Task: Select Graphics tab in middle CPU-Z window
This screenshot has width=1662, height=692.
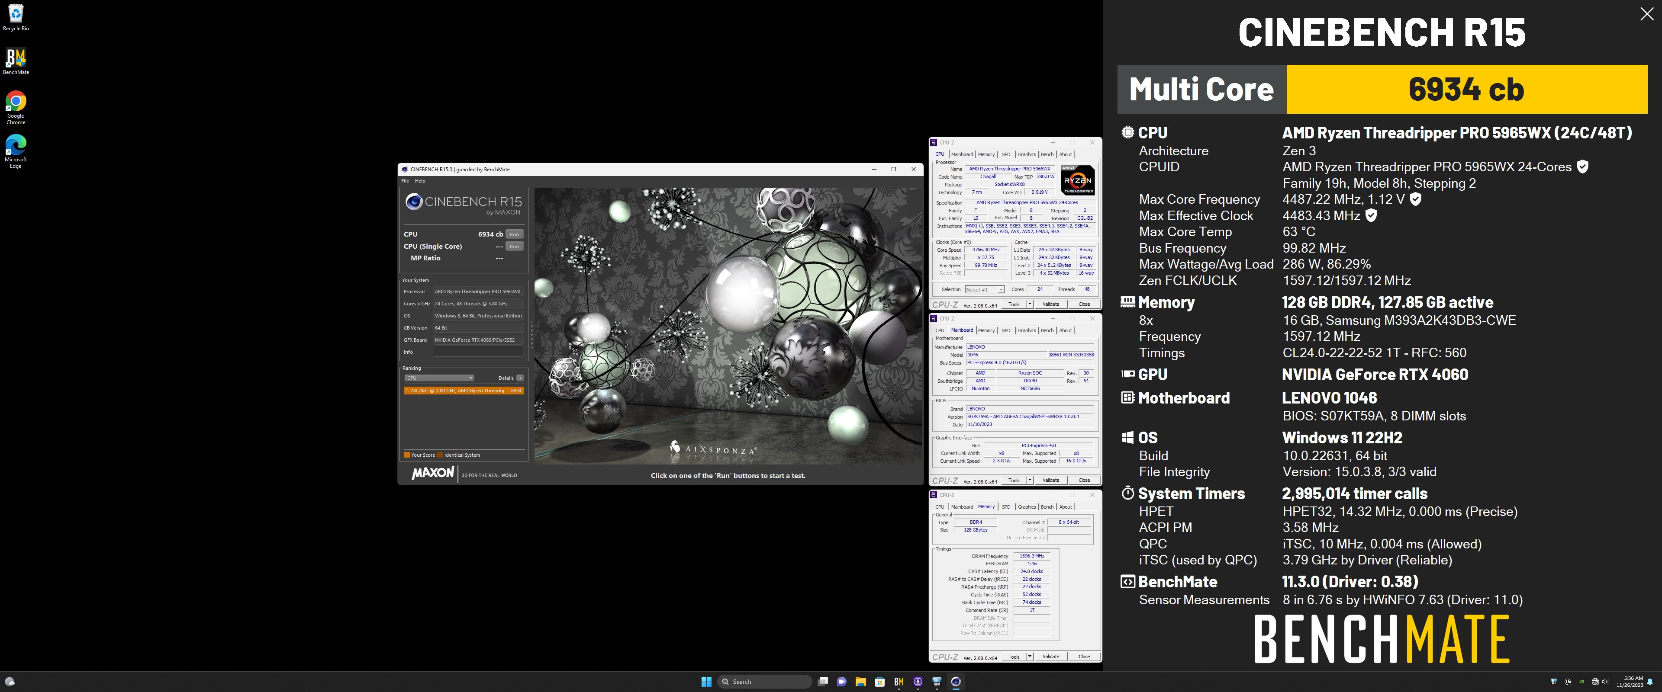Action: 1027,330
